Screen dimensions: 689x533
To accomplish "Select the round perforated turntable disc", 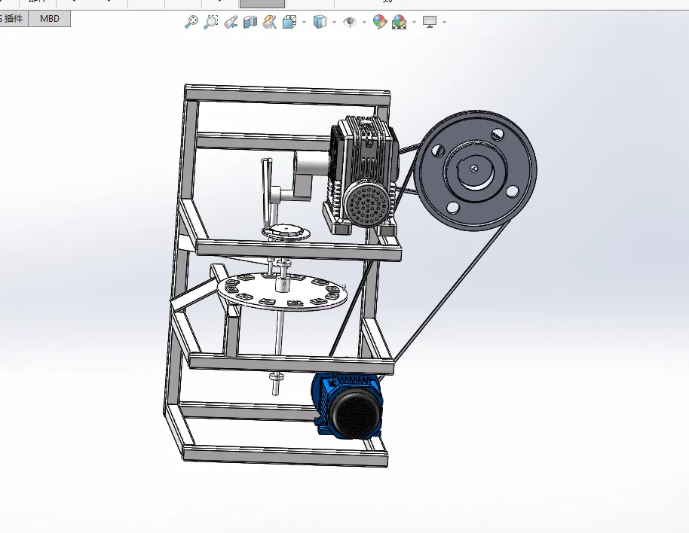I will click(x=282, y=291).
